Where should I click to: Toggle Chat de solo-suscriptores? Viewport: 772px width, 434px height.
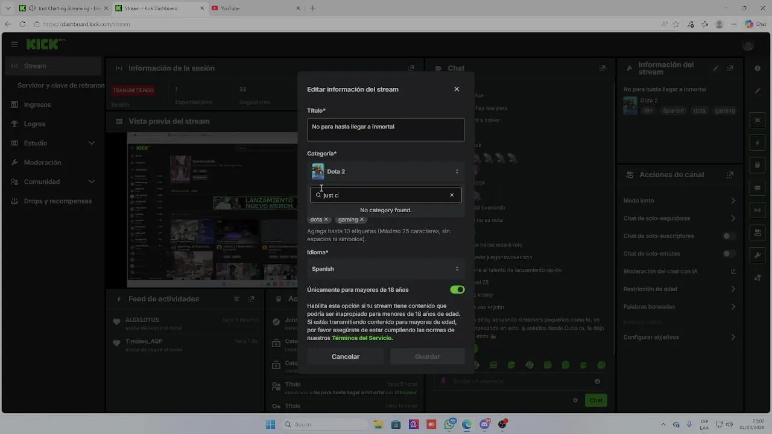(729, 236)
